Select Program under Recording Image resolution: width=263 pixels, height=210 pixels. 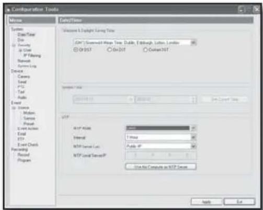[24, 160]
